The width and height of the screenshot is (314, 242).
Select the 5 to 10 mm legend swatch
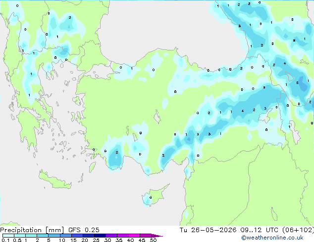(54, 236)
